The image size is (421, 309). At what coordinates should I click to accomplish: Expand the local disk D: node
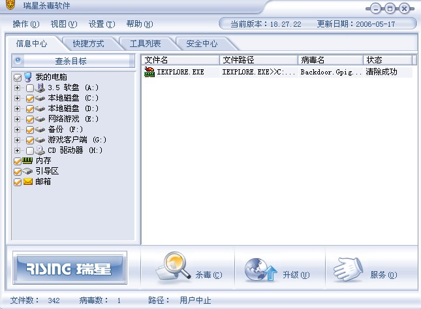pos(17,109)
